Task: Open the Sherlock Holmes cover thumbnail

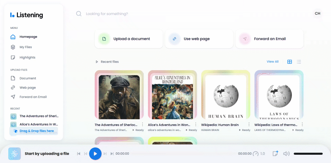Action: pos(119,95)
